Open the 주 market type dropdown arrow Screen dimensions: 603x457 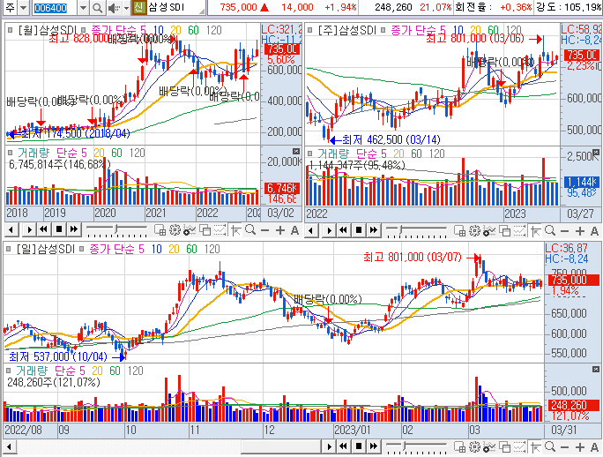pyautogui.click(x=23, y=7)
